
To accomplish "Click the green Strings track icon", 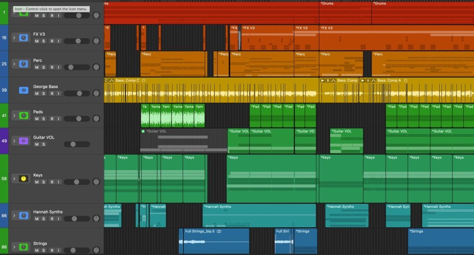I will click(x=24, y=247).
